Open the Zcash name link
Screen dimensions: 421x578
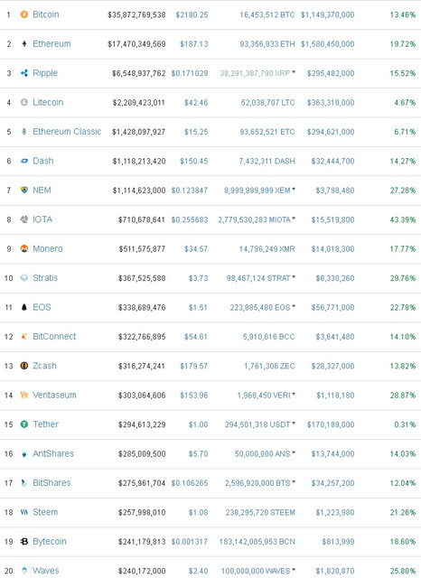(x=44, y=366)
